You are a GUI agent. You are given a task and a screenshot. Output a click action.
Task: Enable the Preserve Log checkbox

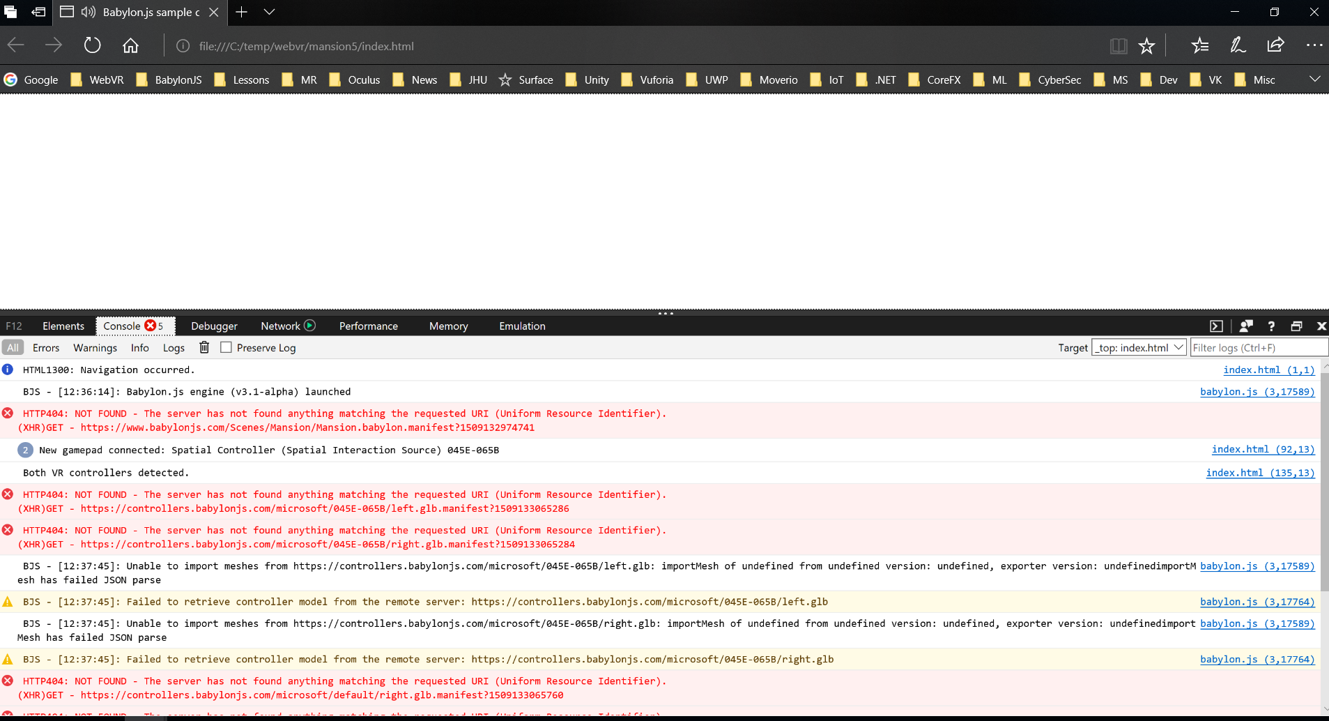click(226, 347)
